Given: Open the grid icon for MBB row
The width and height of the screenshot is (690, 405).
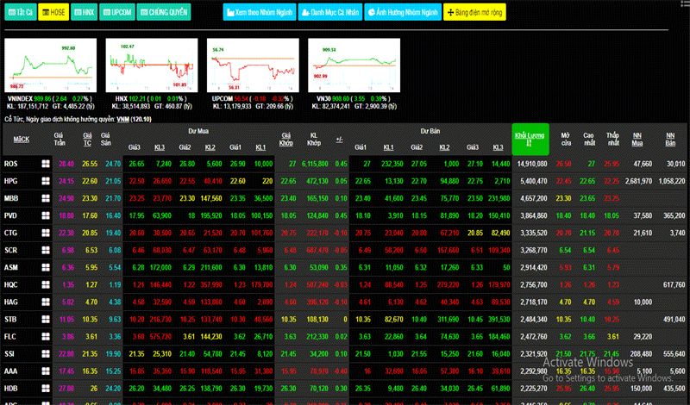Looking at the screenshot, I should point(46,198).
